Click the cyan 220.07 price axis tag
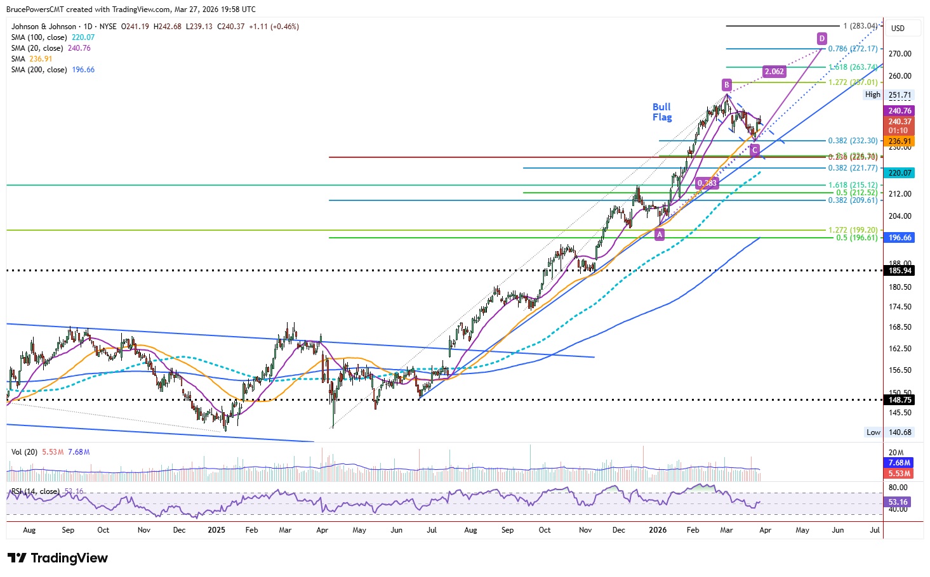The height and width of the screenshot is (577, 930). [x=900, y=173]
